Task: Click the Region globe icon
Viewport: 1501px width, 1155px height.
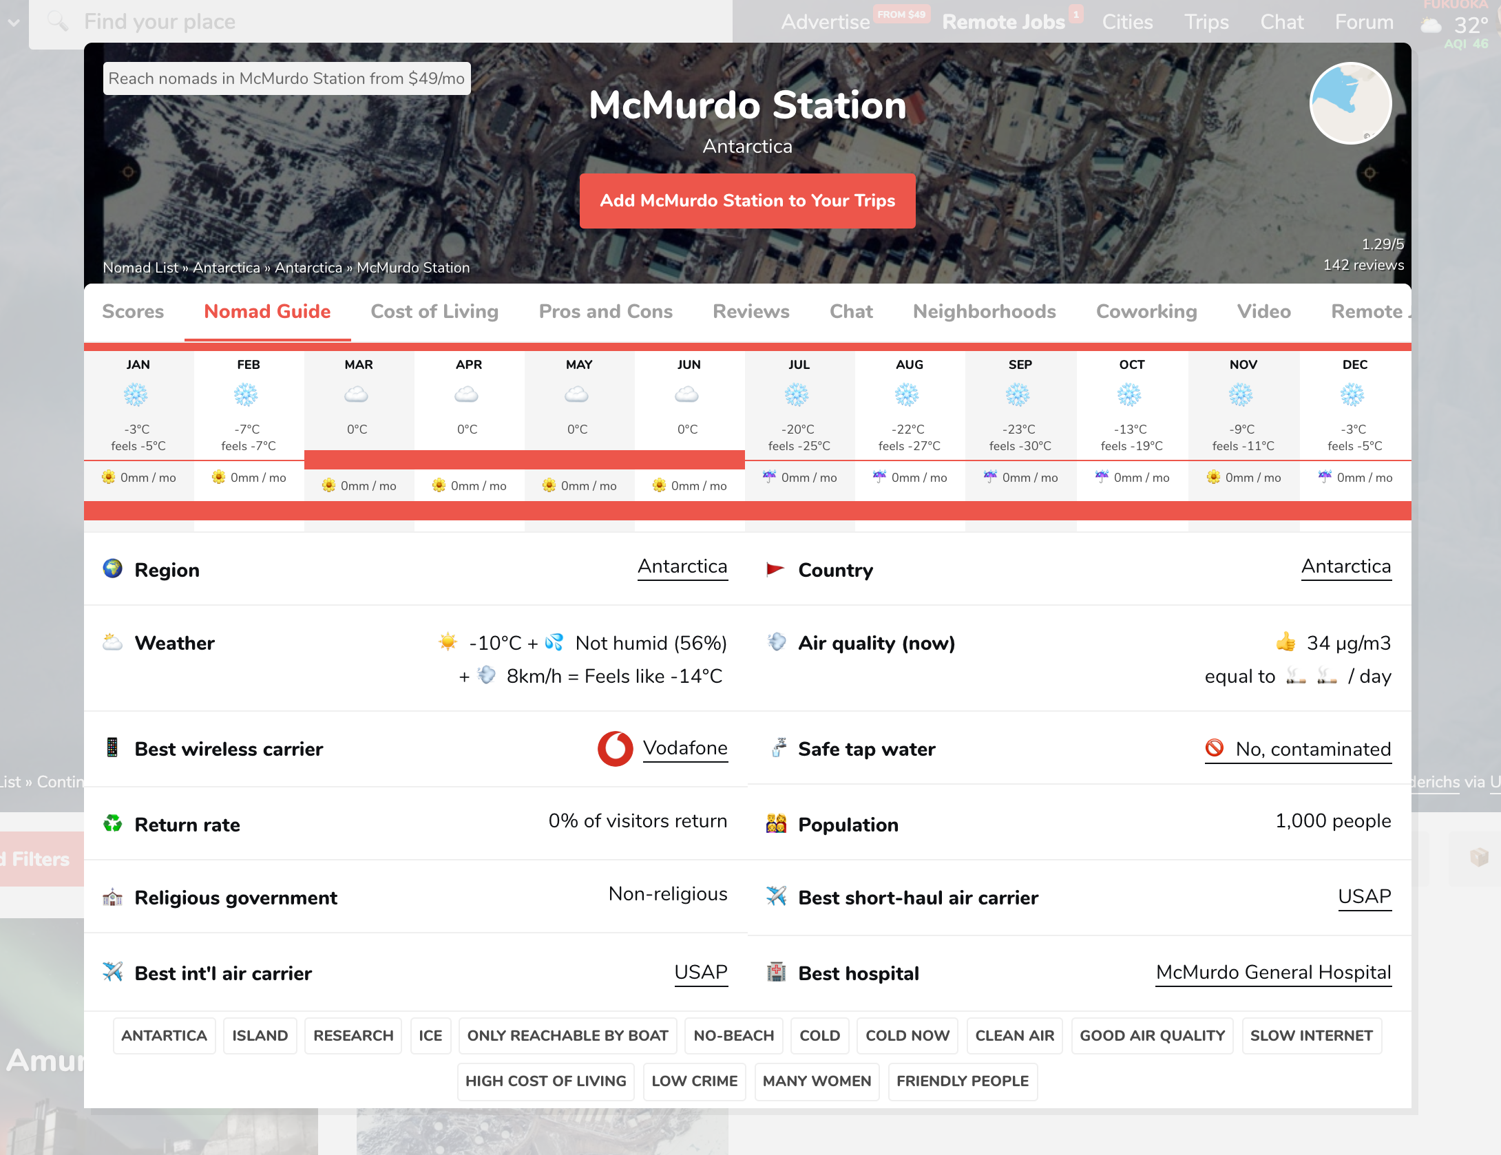Action: tap(113, 569)
